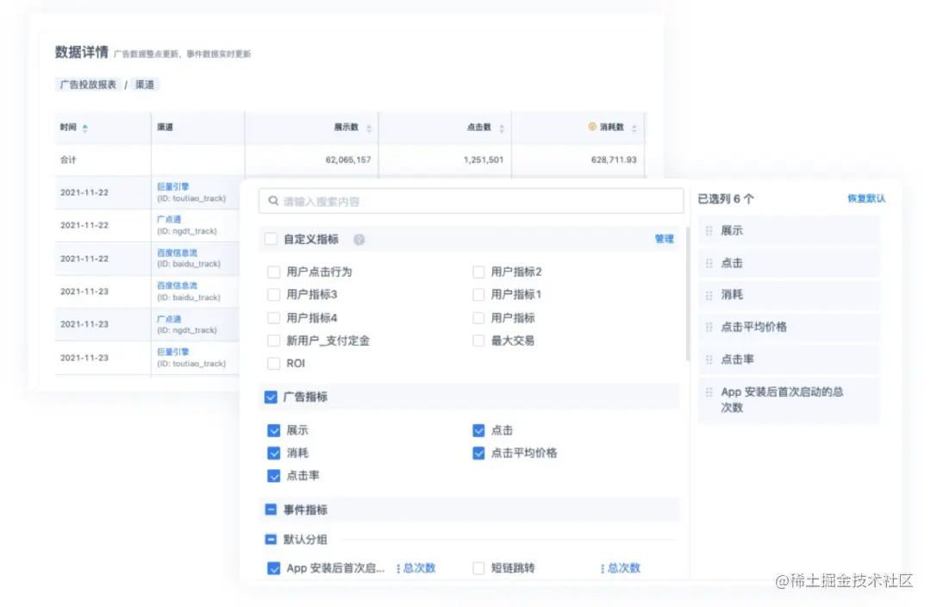Sort by 点击数 column arrows
The height and width of the screenshot is (607, 931).
click(x=502, y=128)
